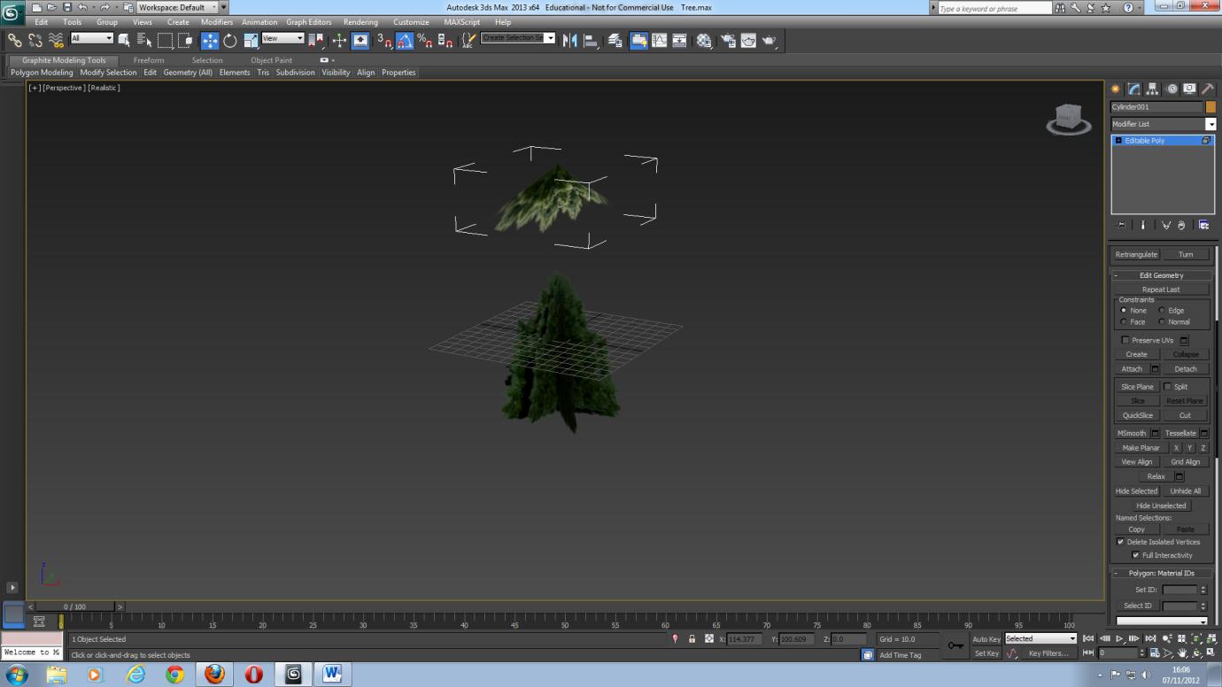The height and width of the screenshot is (687, 1222).
Task: Change the Cylinder001 object color swatch
Action: (x=1210, y=106)
